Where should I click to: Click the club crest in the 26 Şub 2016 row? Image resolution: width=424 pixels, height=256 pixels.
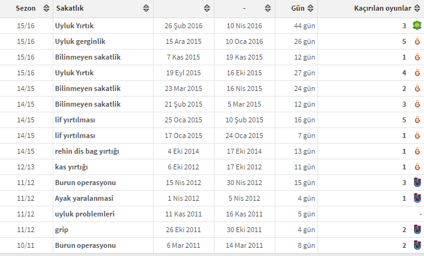(x=417, y=26)
